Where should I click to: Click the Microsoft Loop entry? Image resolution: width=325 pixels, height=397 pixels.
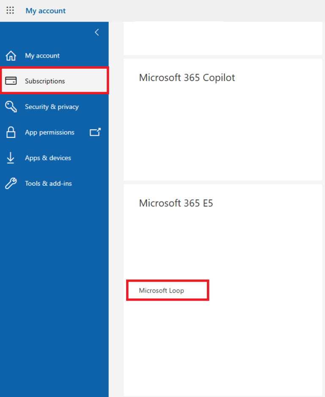pos(161,291)
